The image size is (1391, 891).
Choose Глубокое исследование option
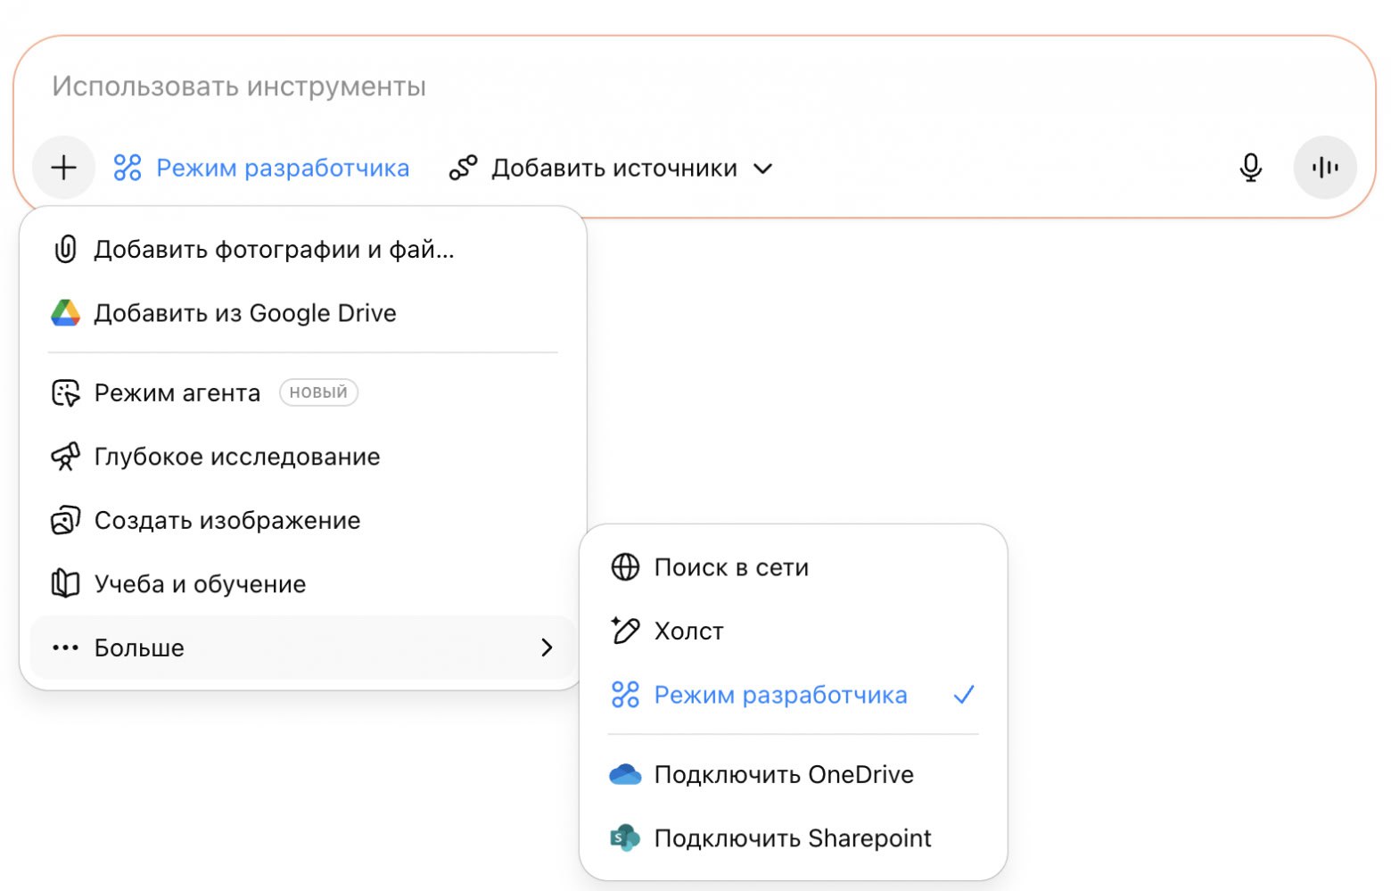tap(302, 457)
